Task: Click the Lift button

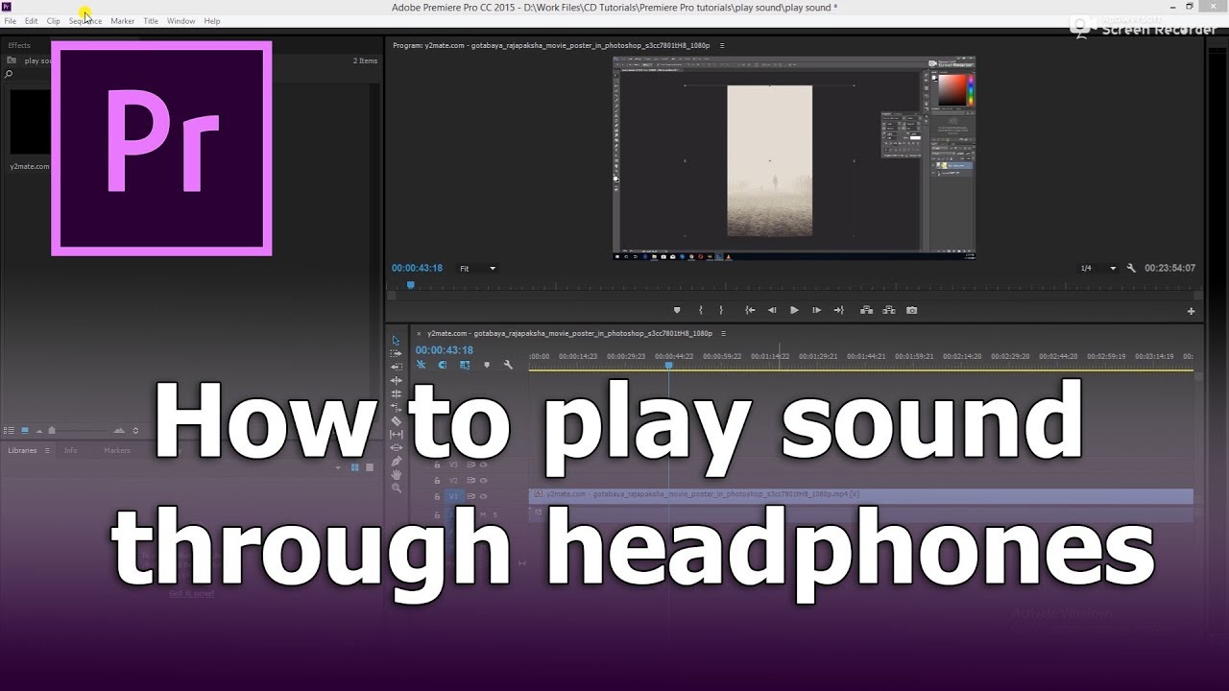Action: [x=866, y=310]
